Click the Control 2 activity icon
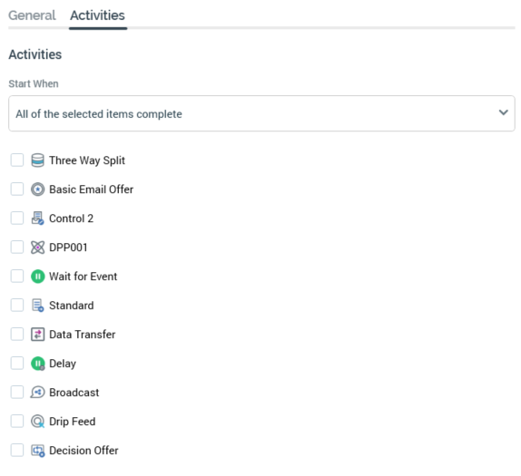Viewport: 521px width, 476px height. click(37, 219)
